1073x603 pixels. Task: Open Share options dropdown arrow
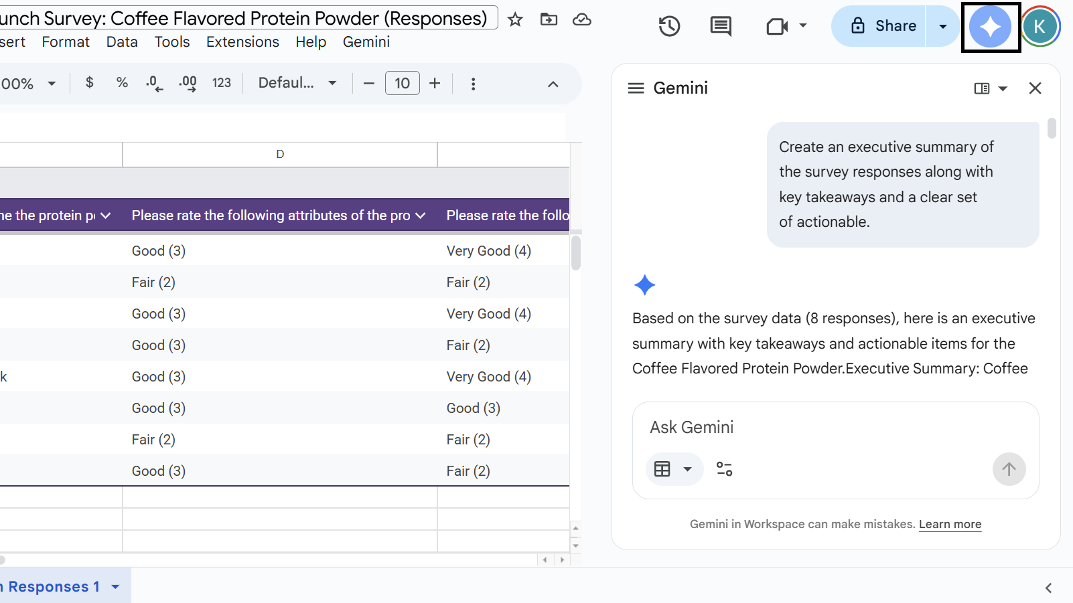(x=943, y=26)
